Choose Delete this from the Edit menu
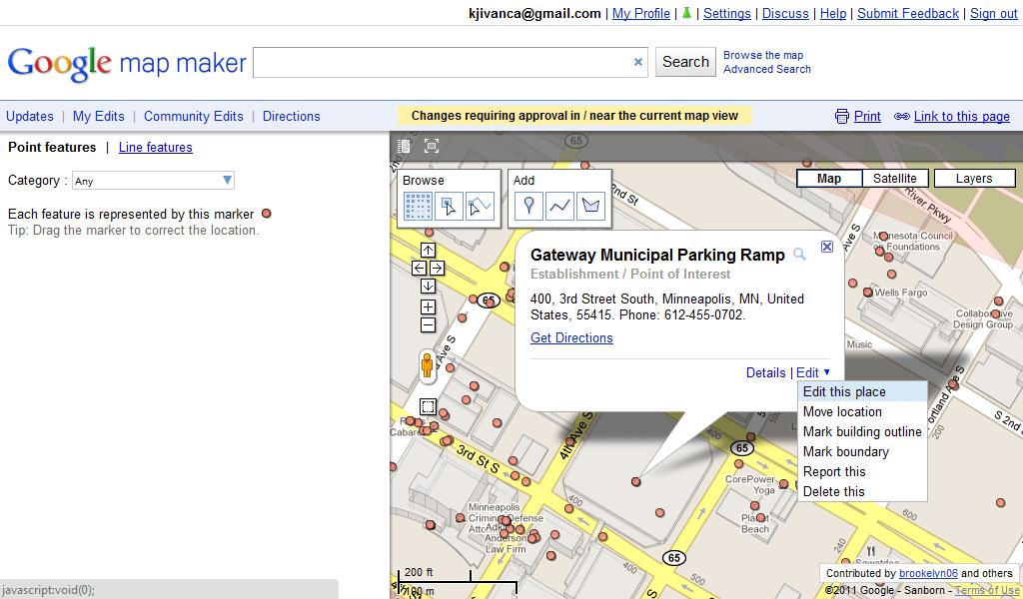Screen dimensions: 1023x599 point(833,491)
